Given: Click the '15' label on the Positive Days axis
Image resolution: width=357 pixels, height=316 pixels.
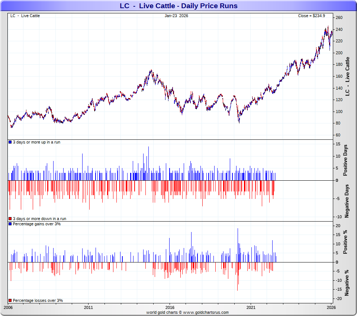Looking at the screenshot, I should click(338, 144).
